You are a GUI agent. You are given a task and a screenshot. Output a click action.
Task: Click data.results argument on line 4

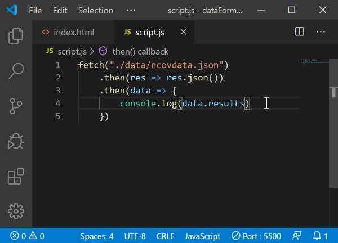(213, 103)
